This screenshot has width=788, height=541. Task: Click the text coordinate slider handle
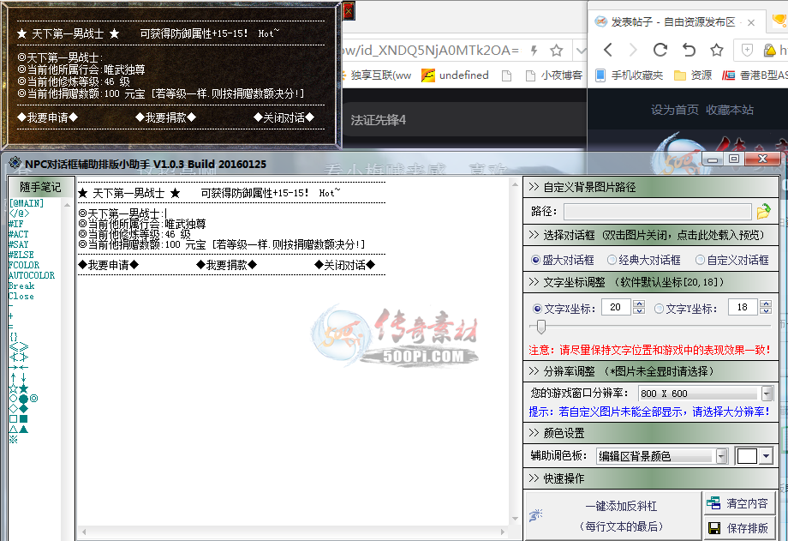point(540,327)
